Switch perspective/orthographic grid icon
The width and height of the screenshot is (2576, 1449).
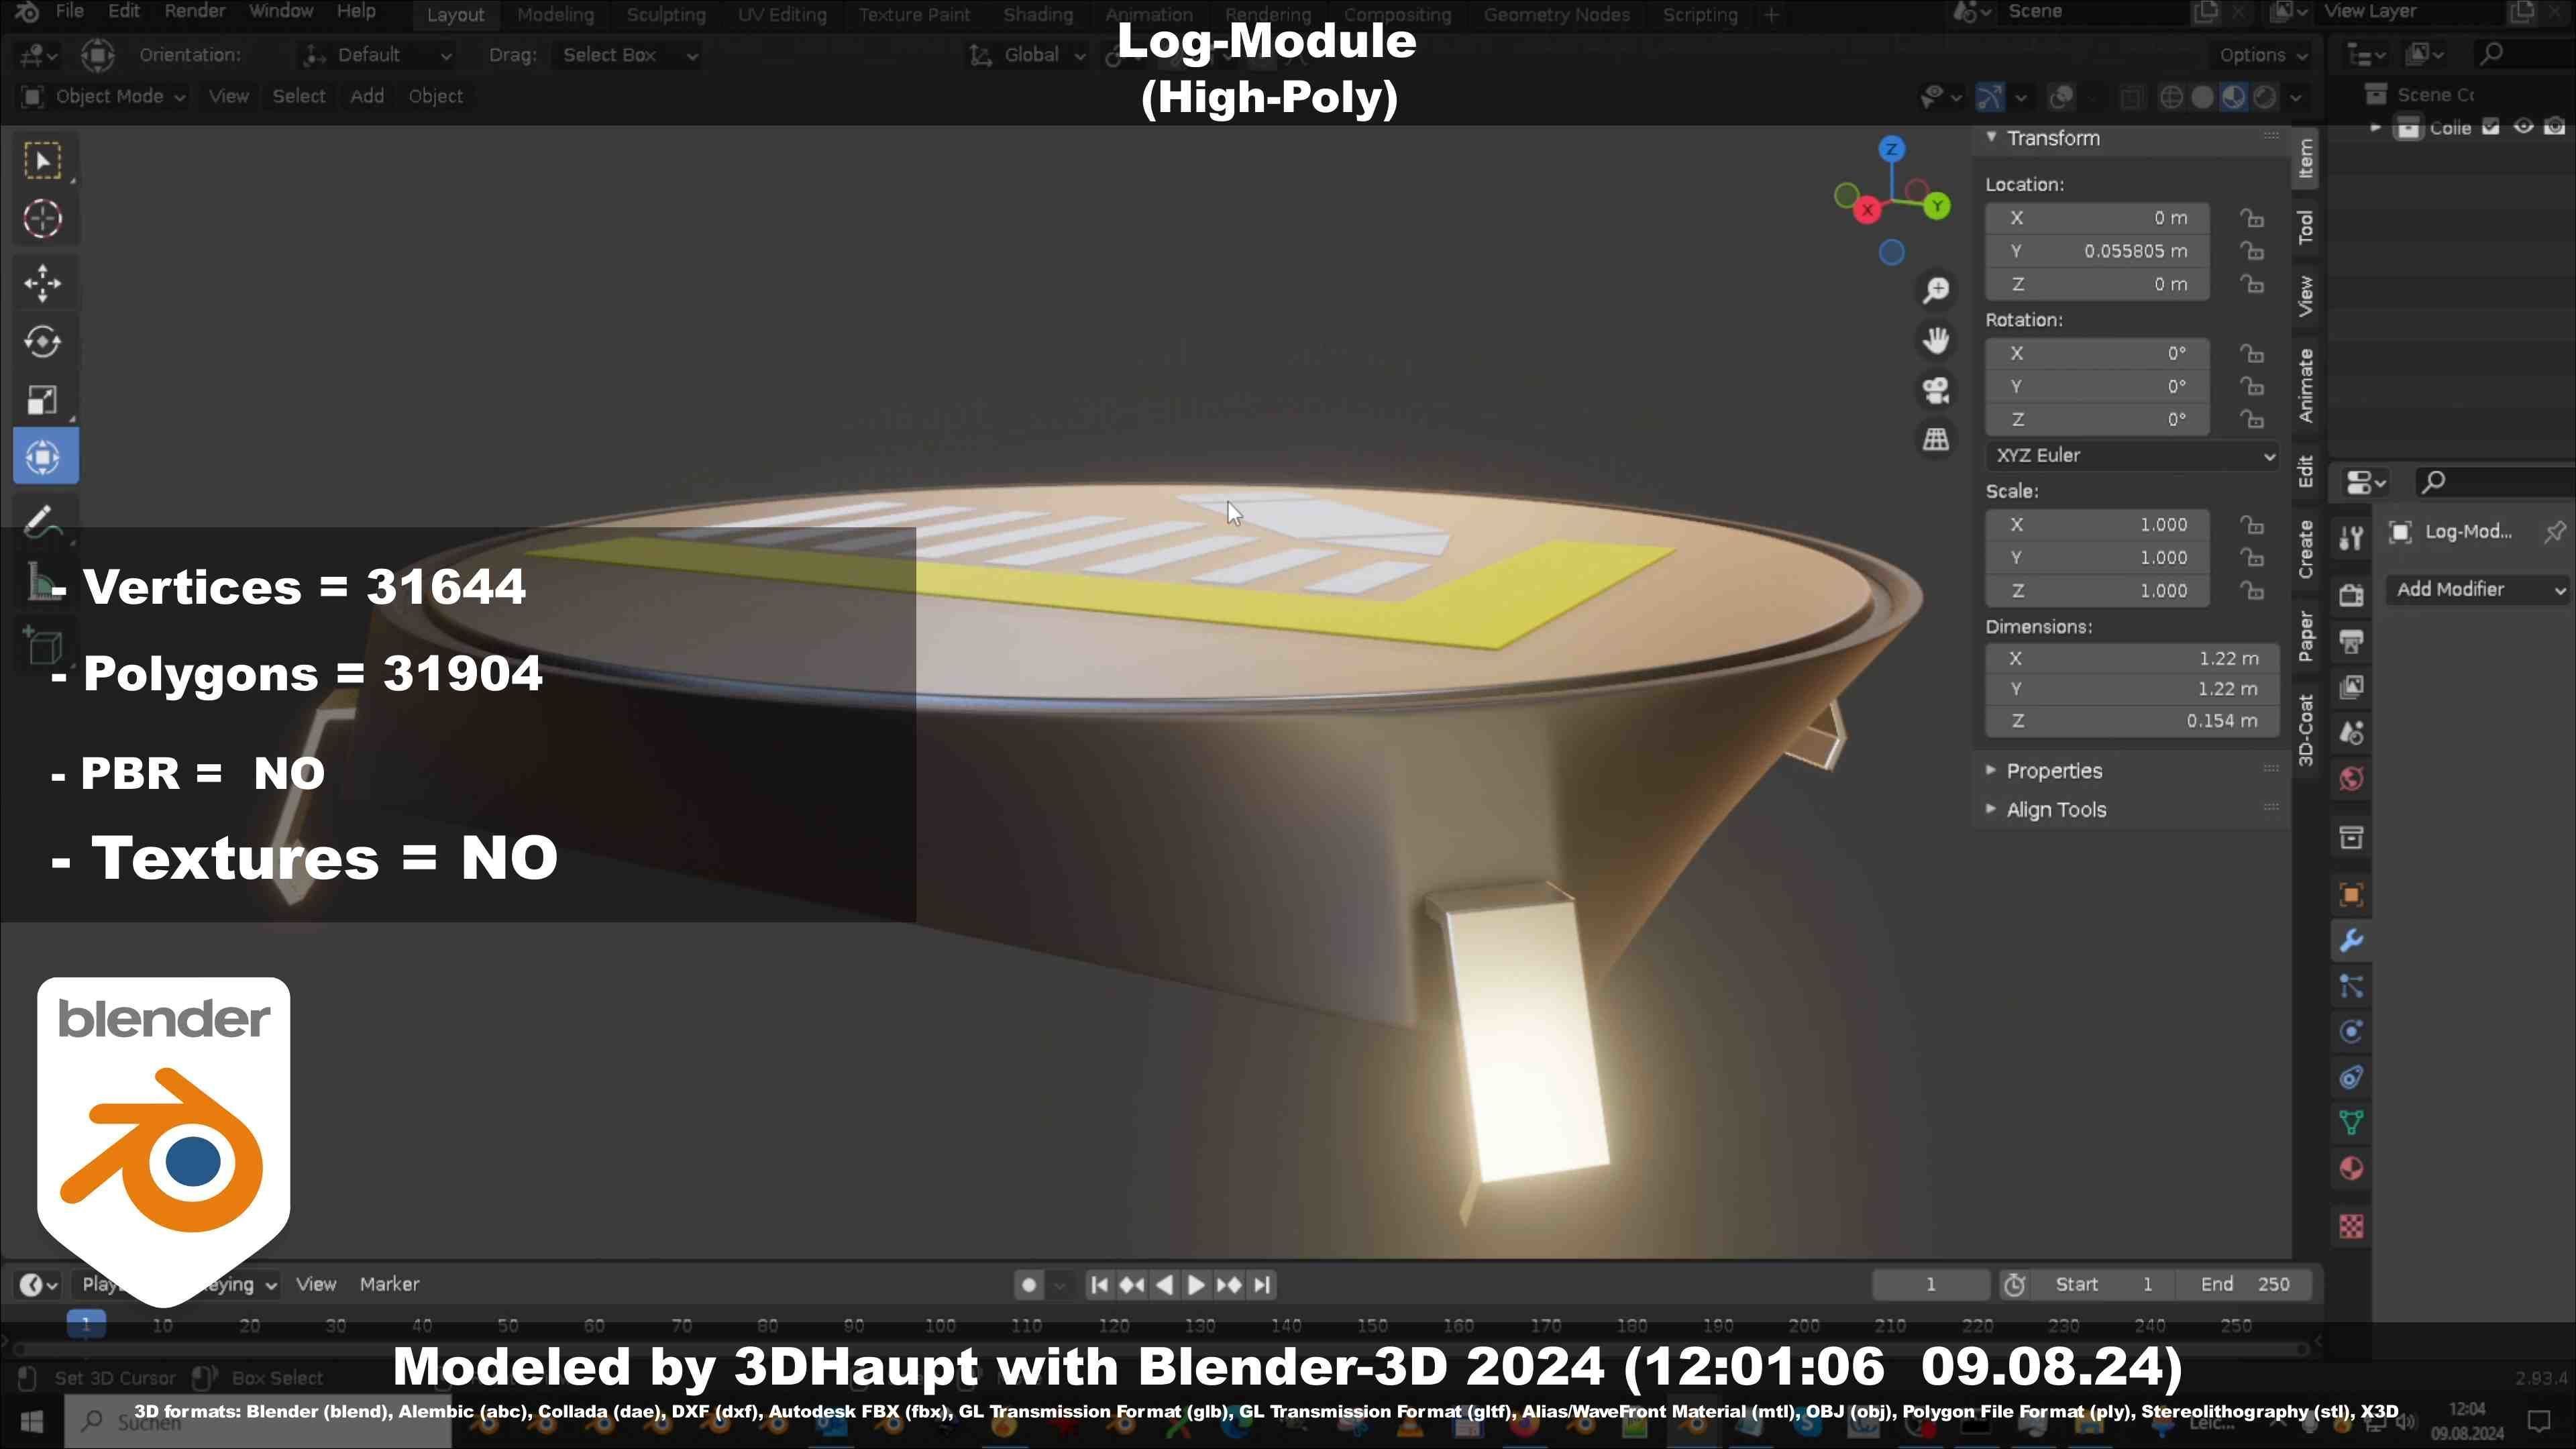pos(1936,439)
